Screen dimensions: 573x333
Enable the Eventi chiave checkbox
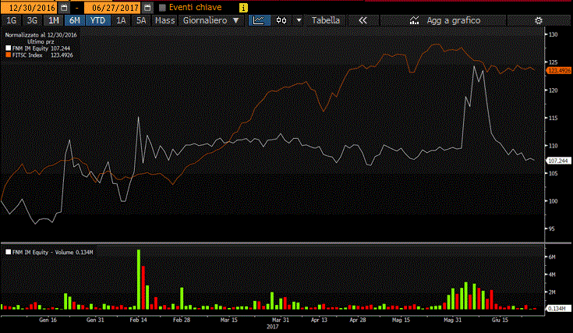point(162,7)
